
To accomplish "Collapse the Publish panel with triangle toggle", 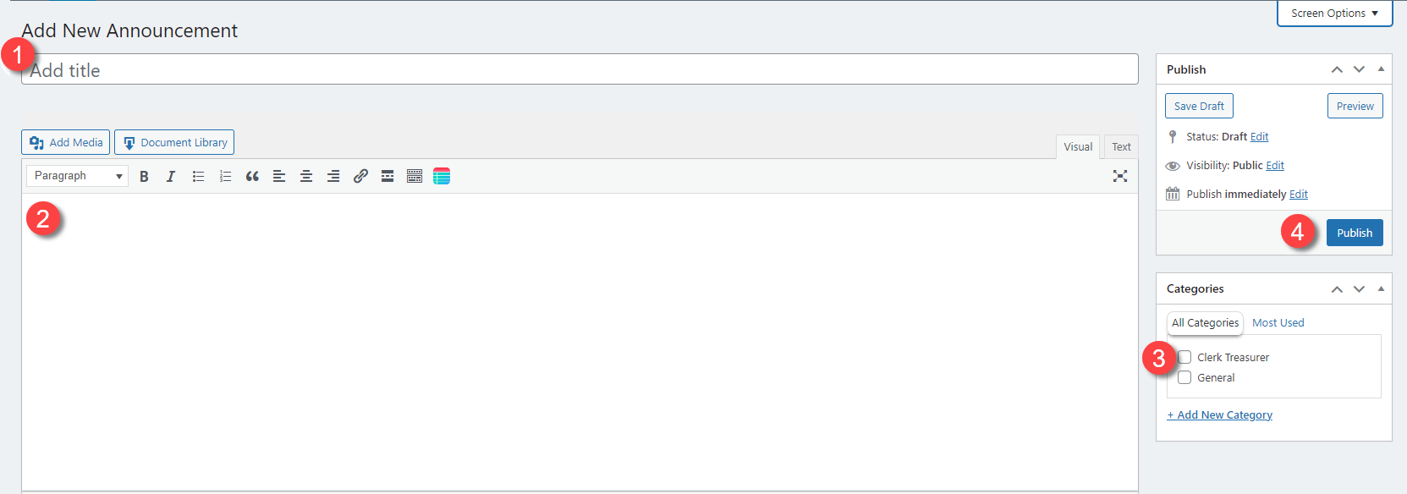I will [1381, 69].
